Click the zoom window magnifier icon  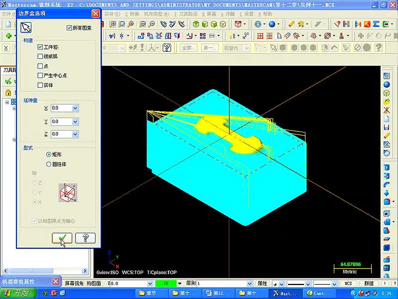coord(122,24)
